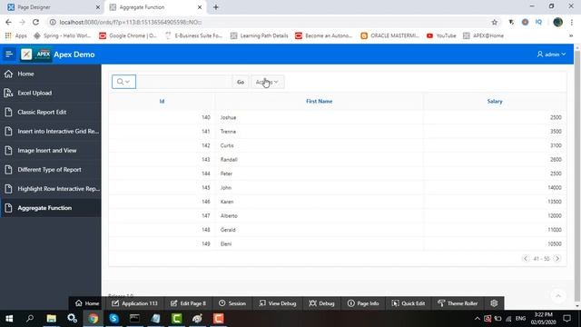
Task: Click the browser address bar URL
Action: coord(131,22)
